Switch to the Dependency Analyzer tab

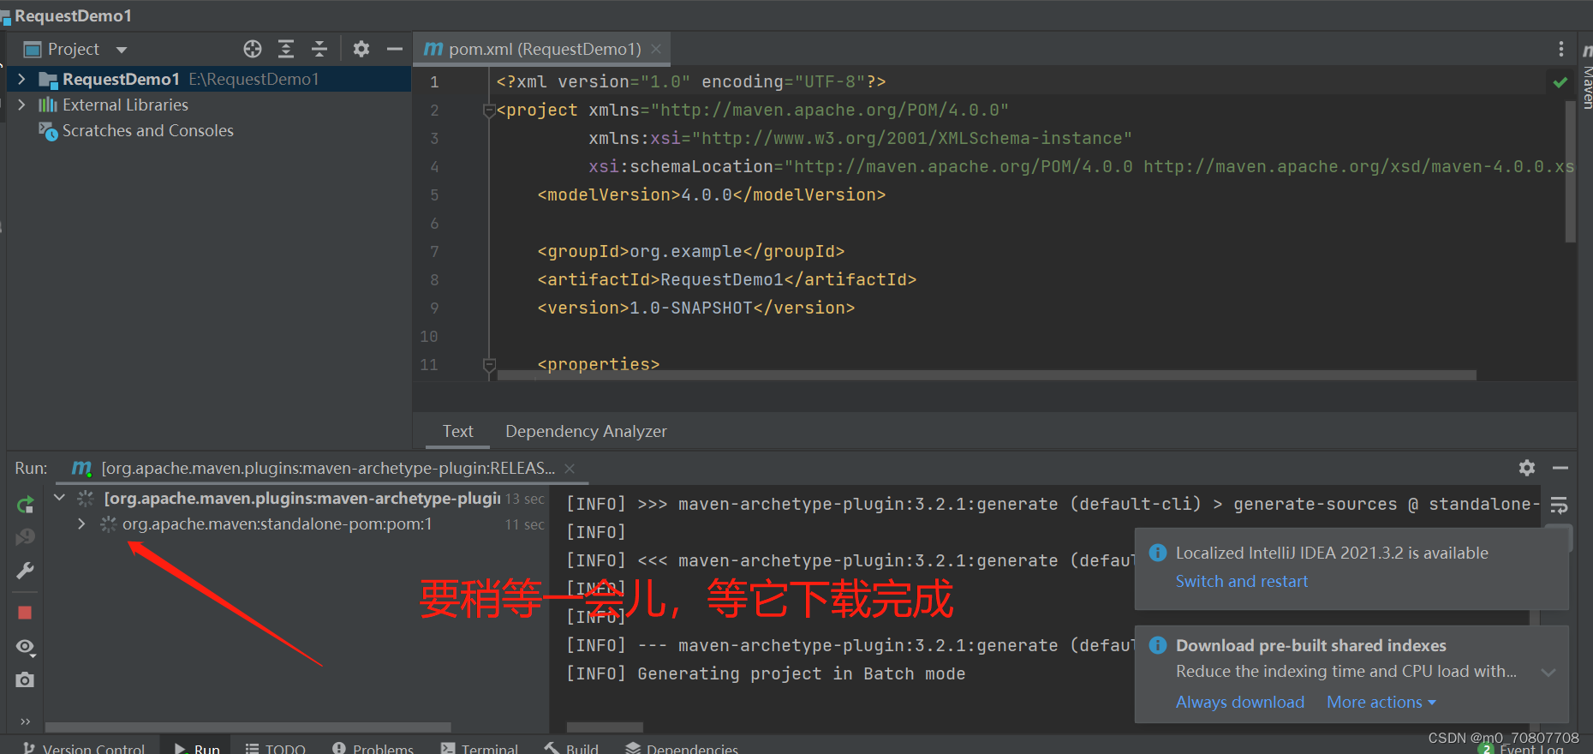click(x=586, y=431)
